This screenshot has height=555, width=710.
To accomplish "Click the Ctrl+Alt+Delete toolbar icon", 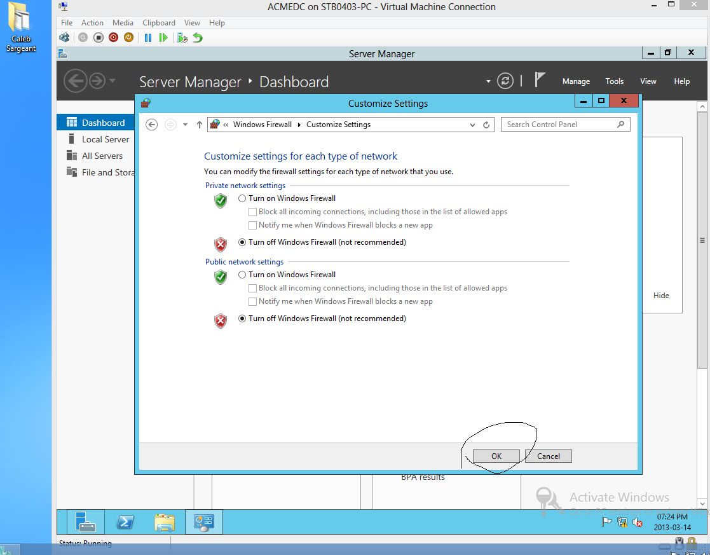I will coord(64,38).
